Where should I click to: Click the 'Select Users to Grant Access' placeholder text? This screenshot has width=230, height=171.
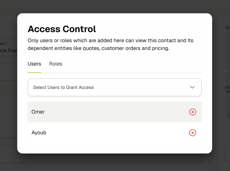pyautogui.click(x=63, y=87)
